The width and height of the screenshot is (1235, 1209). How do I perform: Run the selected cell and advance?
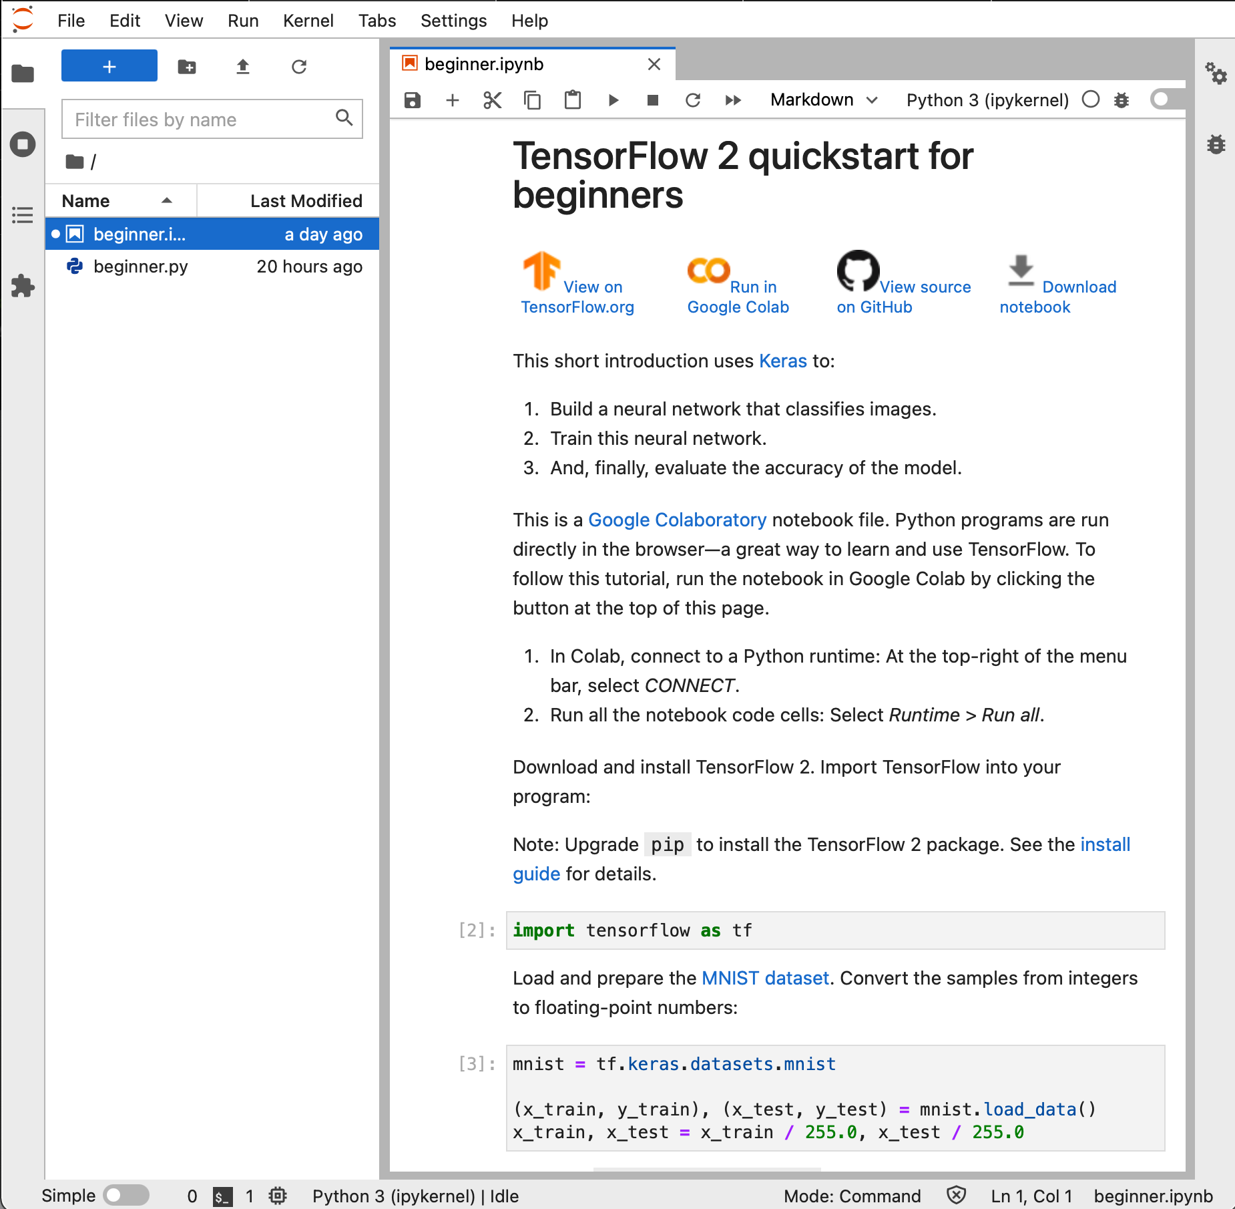click(x=613, y=100)
